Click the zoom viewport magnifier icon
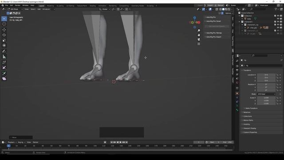 [199, 31]
